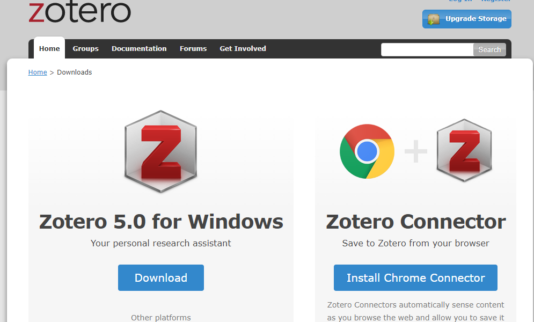Click the "Your personal research assistant" text
This screenshot has width=534, height=322.
pos(161,243)
